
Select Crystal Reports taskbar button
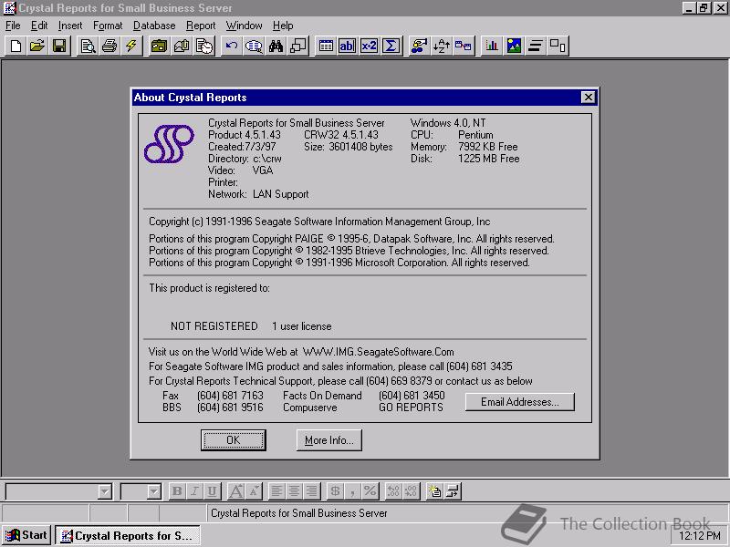tap(128, 535)
